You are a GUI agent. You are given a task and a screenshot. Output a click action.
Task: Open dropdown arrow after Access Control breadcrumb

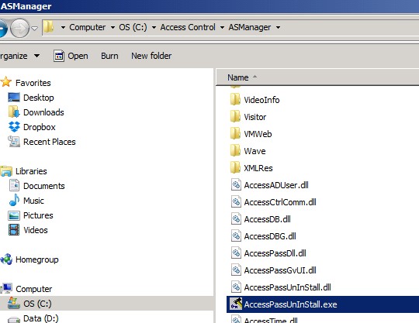point(222,27)
